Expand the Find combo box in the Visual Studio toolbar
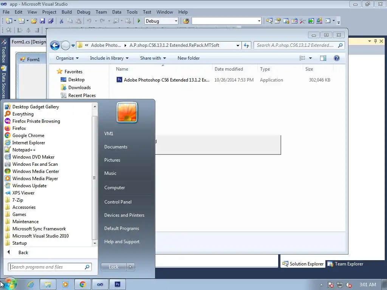Viewport: 387px width, 290px height. pyautogui.click(x=259, y=21)
